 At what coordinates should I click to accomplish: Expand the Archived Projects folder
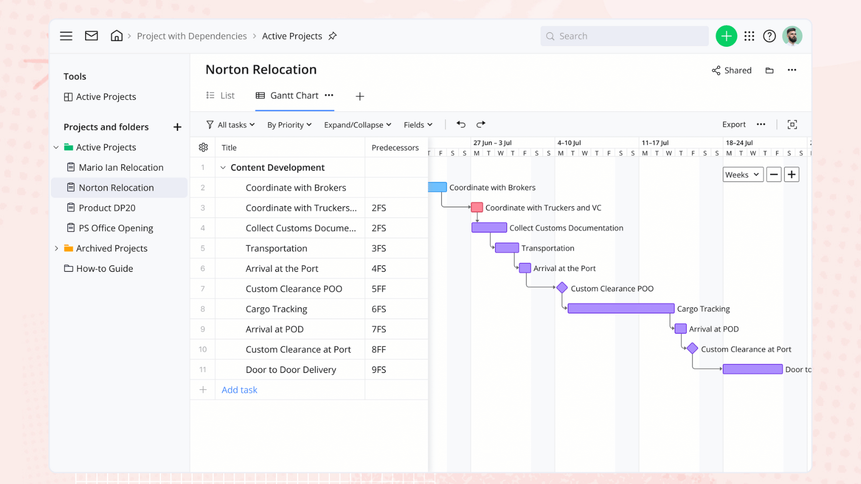coord(57,248)
